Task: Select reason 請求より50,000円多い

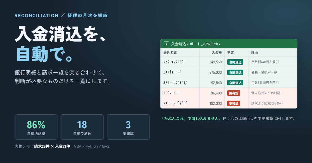Action: click(x=267, y=103)
